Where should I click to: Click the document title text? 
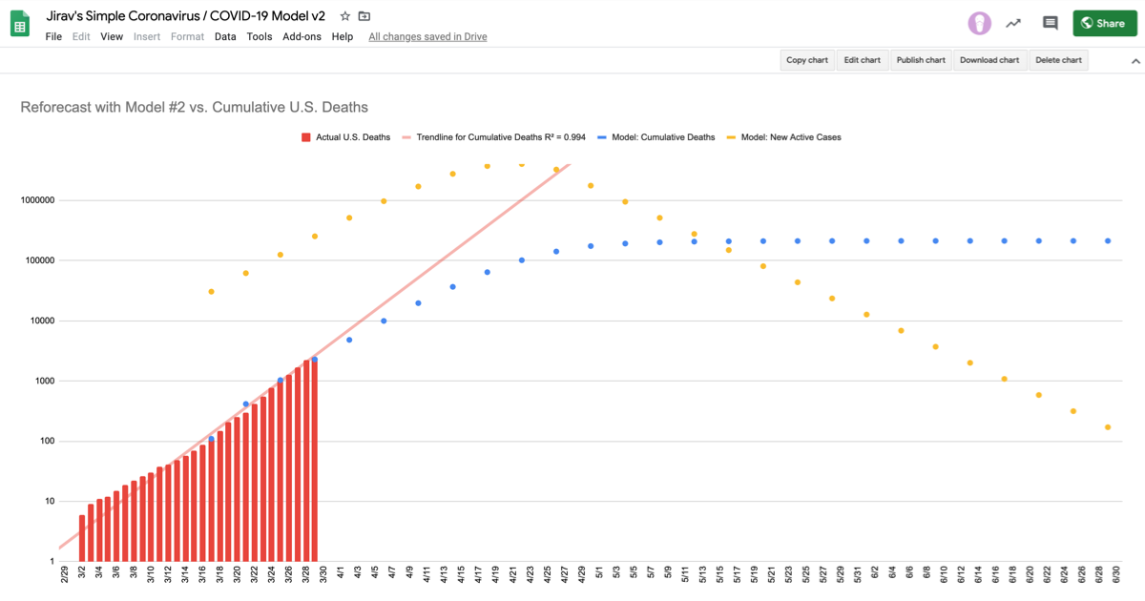185,16
